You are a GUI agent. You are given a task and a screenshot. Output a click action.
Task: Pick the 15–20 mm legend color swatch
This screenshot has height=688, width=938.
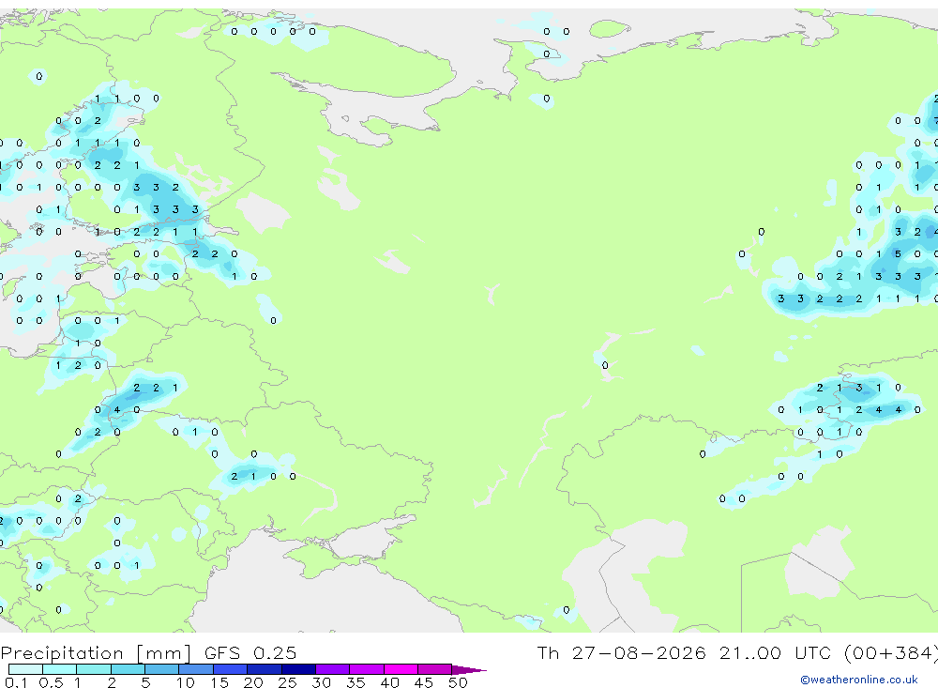pos(231,669)
